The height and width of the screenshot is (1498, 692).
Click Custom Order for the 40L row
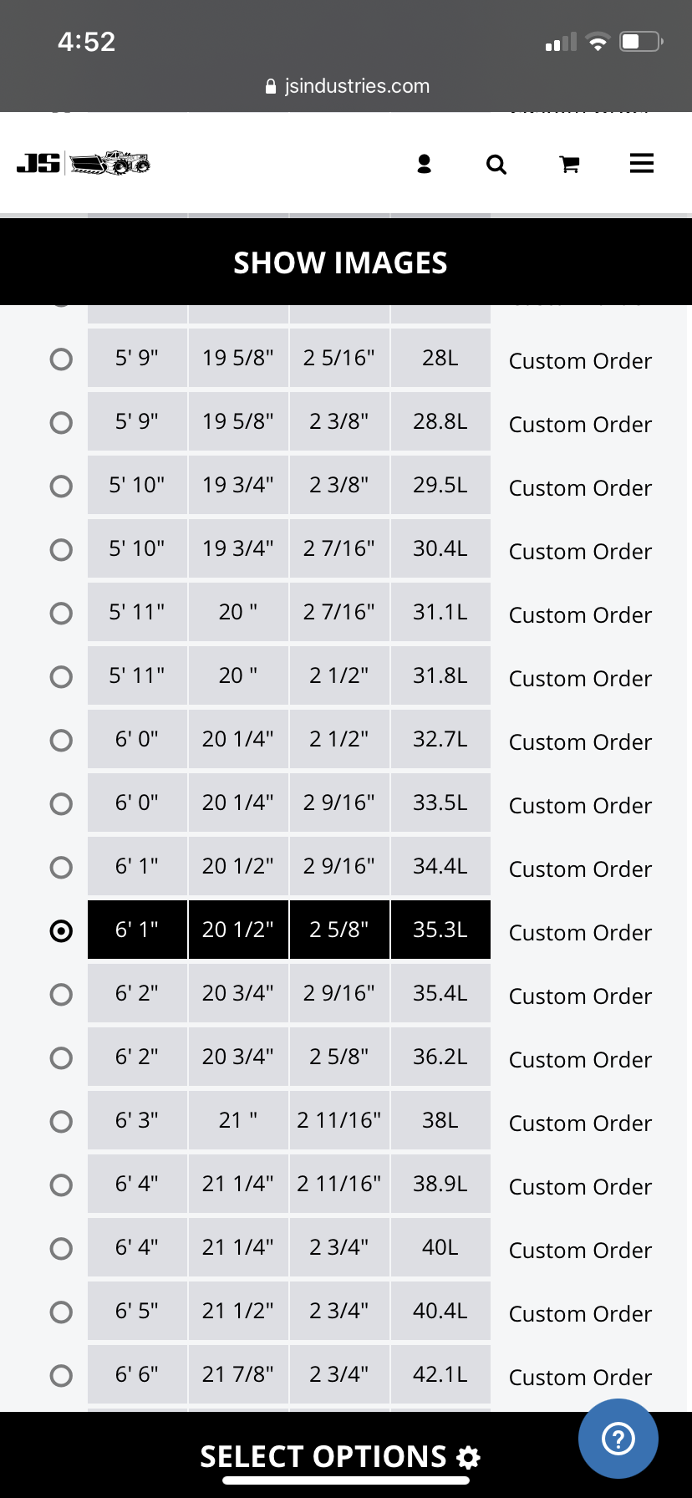[x=580, y=1251]
